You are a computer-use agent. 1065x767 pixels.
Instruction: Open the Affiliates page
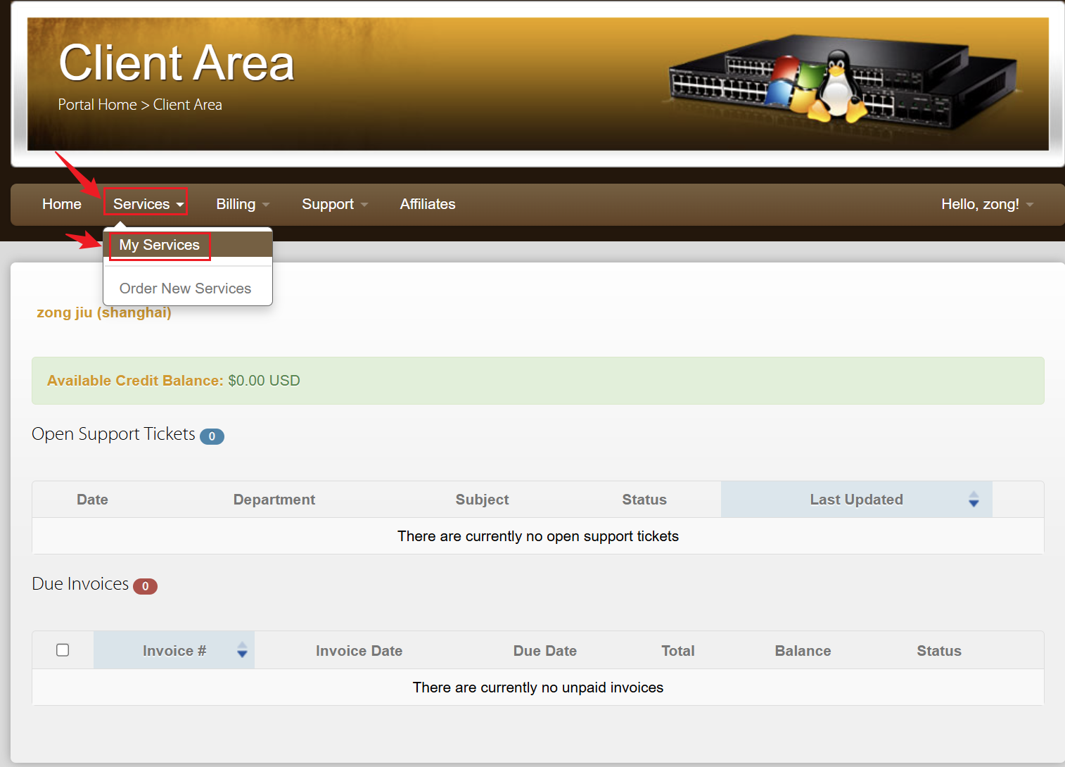click(428, 204)
